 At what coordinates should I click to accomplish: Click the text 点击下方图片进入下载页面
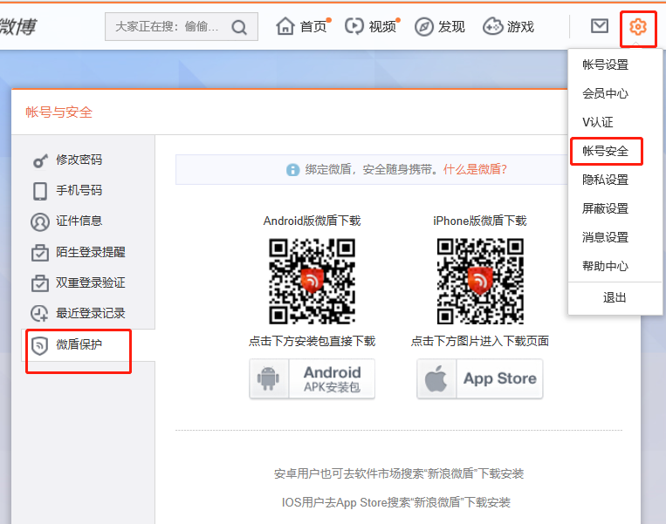(x=480, y=341)
